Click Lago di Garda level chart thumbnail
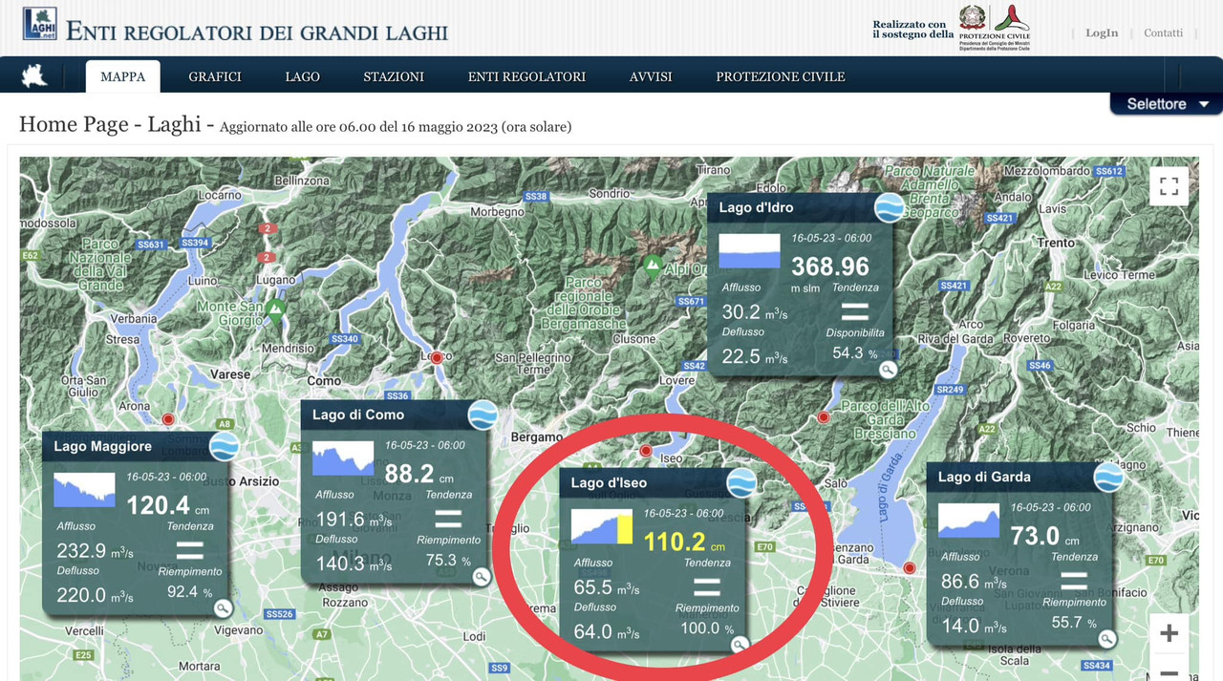 tap(969, 521)
